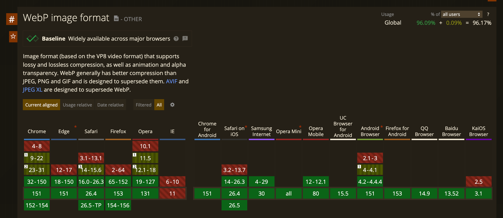Open the JPEG XL link
Image resolution: width=503 pixels, height=218 pixels.
click(32, 90)
